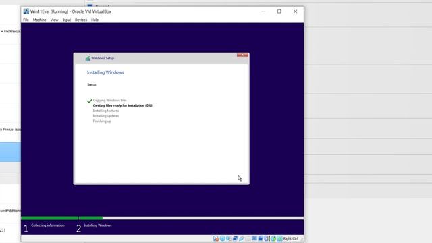Screen dimensions: 432x243
Task: Select the blue highlighted row in background window
Action: click(10, 152)
